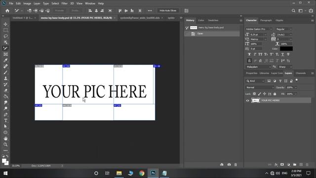The width and height of the screenshot is (316, 178).
Task: Hide the YOUR PIC HERE layer
Action: (247, 100)
